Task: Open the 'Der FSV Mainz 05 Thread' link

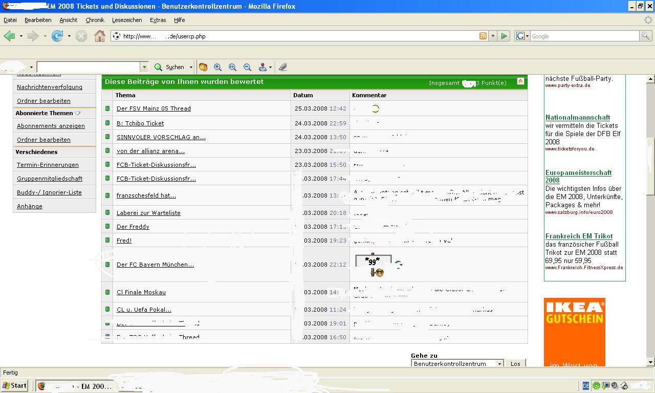Action: (154, 108)
